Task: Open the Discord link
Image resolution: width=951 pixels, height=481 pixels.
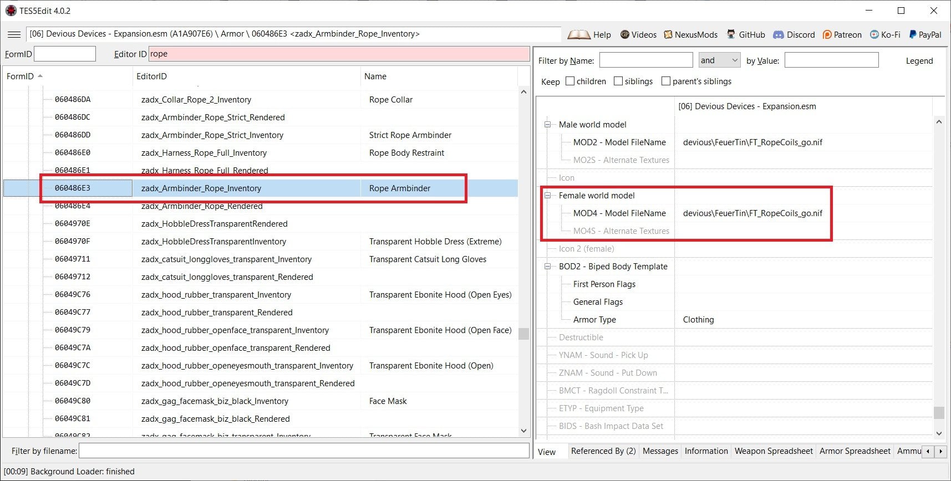Action: pyautogui.click(x=794, y=34)
